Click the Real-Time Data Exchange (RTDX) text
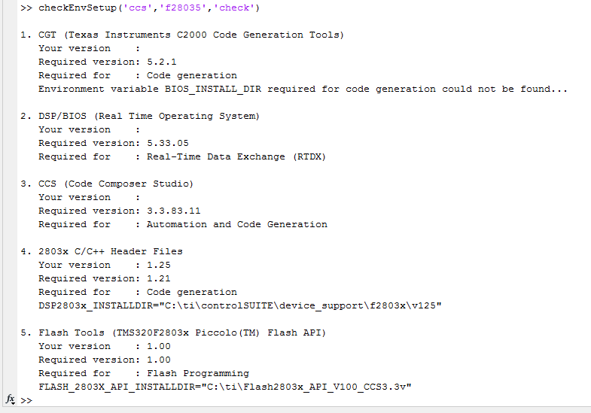This screenshot has height=413, width=591. [236, 156]
